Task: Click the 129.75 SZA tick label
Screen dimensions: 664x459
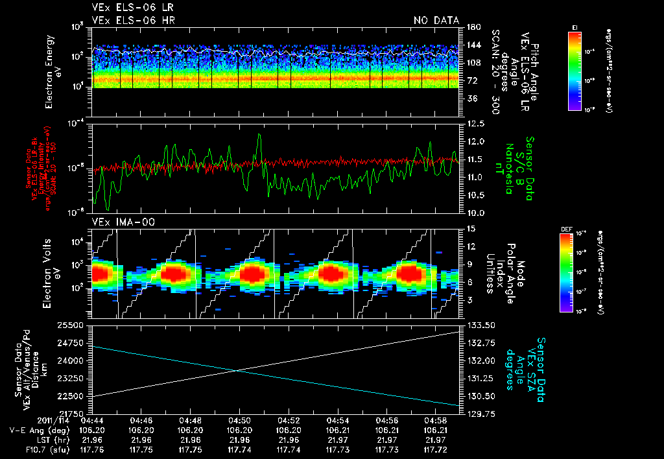Action: click(x=482, y=414)
